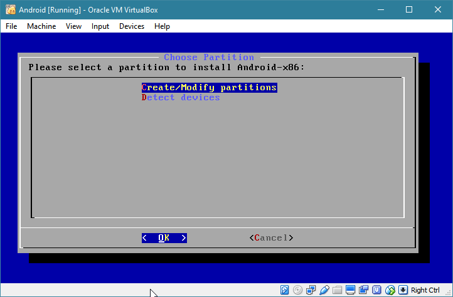Click the CPU virtualization chip status icon
Viewport: 453px width, 297px height.
tap(376, 289)
